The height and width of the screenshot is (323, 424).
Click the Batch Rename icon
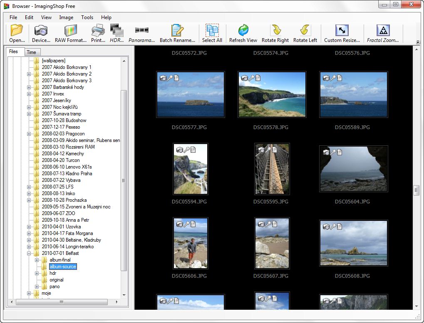(177, 33)
